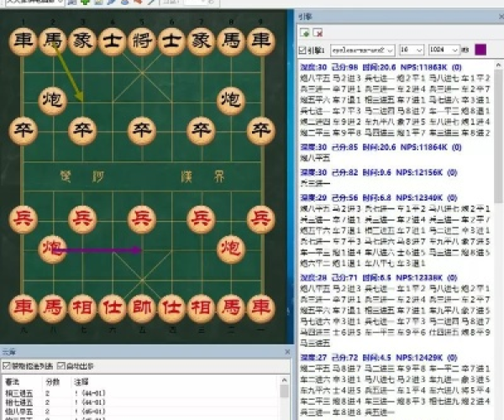Screen dimensions: 504x420
Task: Select the red 車 on file 一
Action: tap(260, 308)
